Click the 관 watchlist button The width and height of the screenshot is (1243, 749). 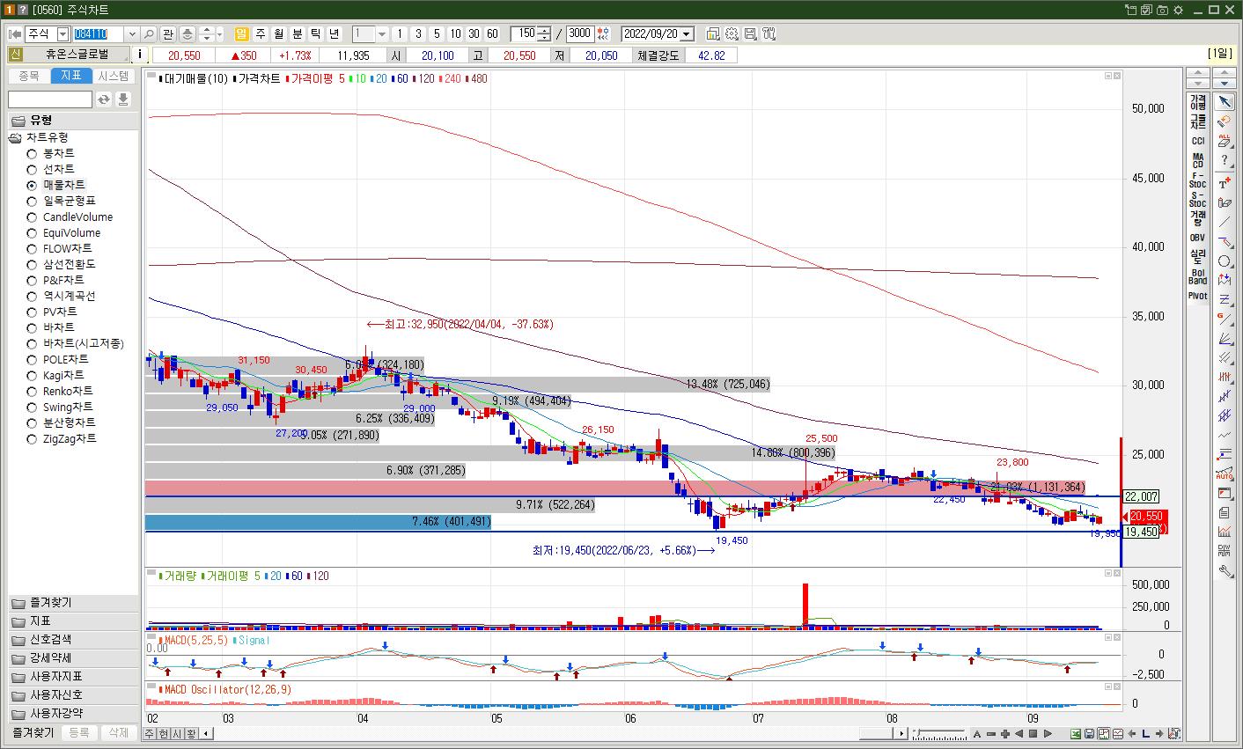[x=168, y=34]
